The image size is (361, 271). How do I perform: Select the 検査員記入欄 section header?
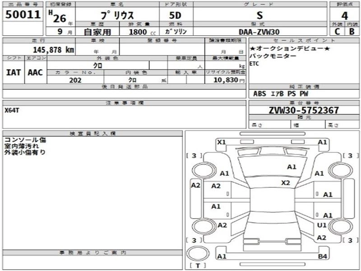pyautogui.click(x=93, y=133)
